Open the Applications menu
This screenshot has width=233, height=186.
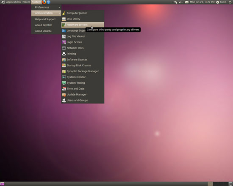(14, 2)
